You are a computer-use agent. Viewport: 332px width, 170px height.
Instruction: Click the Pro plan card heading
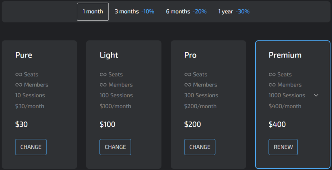tap(190, 55)
